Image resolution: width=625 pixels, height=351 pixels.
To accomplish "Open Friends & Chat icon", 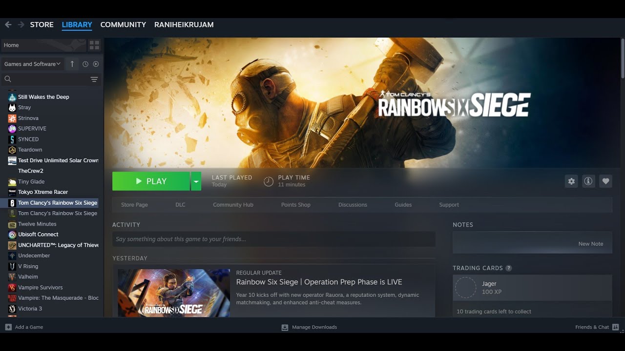I will pos(615,327).
